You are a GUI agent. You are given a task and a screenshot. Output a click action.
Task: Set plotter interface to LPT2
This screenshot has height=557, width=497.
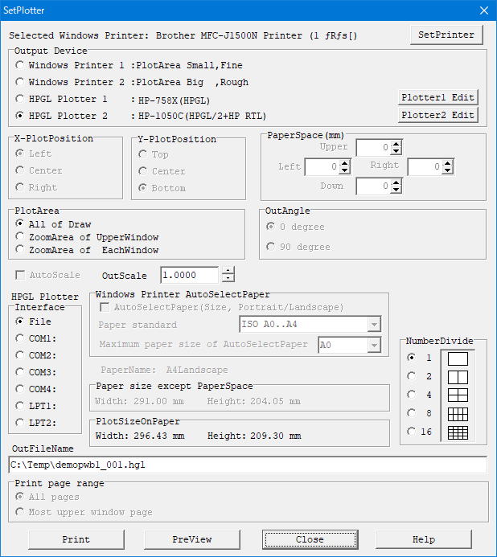(x=20, y=423)
